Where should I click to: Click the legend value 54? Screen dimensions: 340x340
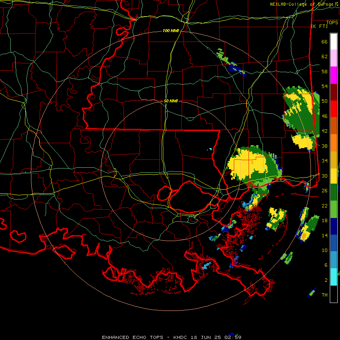click(325, 86)
